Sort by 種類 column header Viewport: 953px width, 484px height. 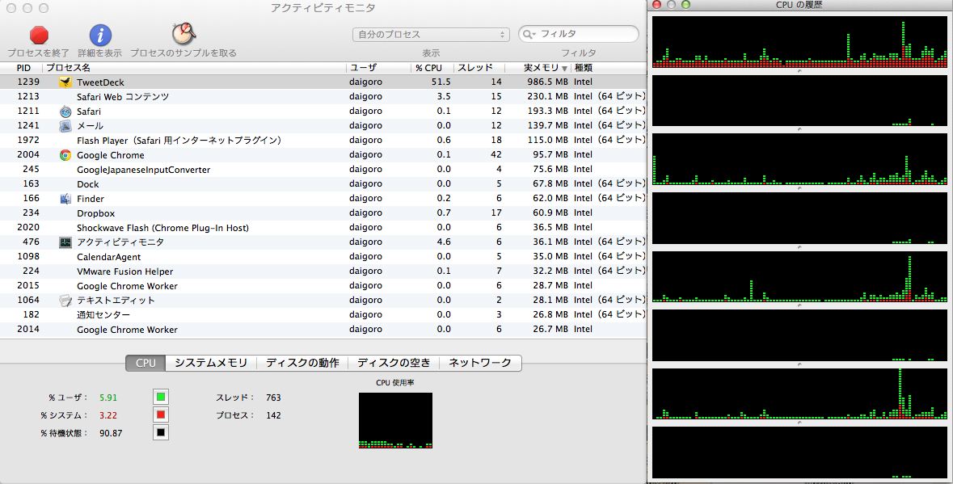pos(609,68)
